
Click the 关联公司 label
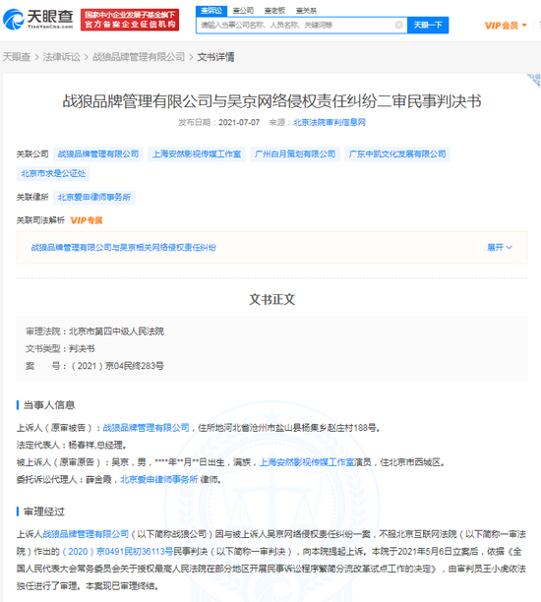pyautogui.click(x=32, y=154)
